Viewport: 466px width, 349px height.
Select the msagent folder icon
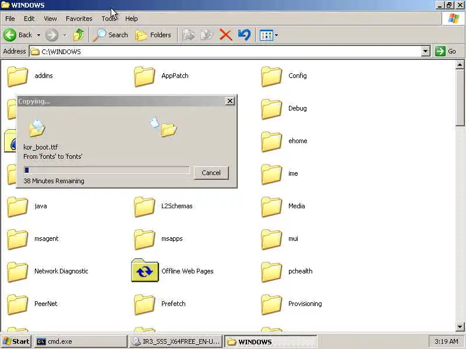pyautogui.click(x=17, y=239)
